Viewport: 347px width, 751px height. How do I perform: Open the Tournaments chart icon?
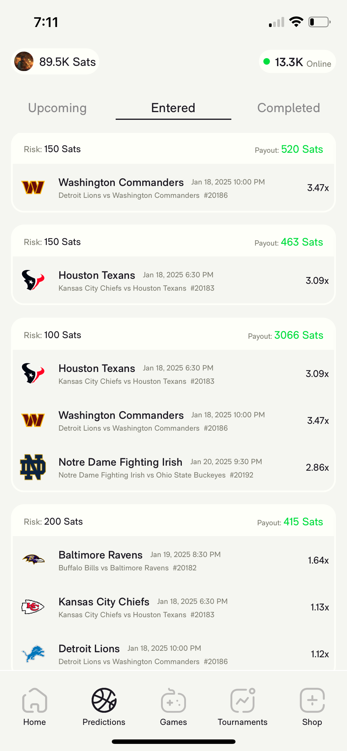coord(243,700)
